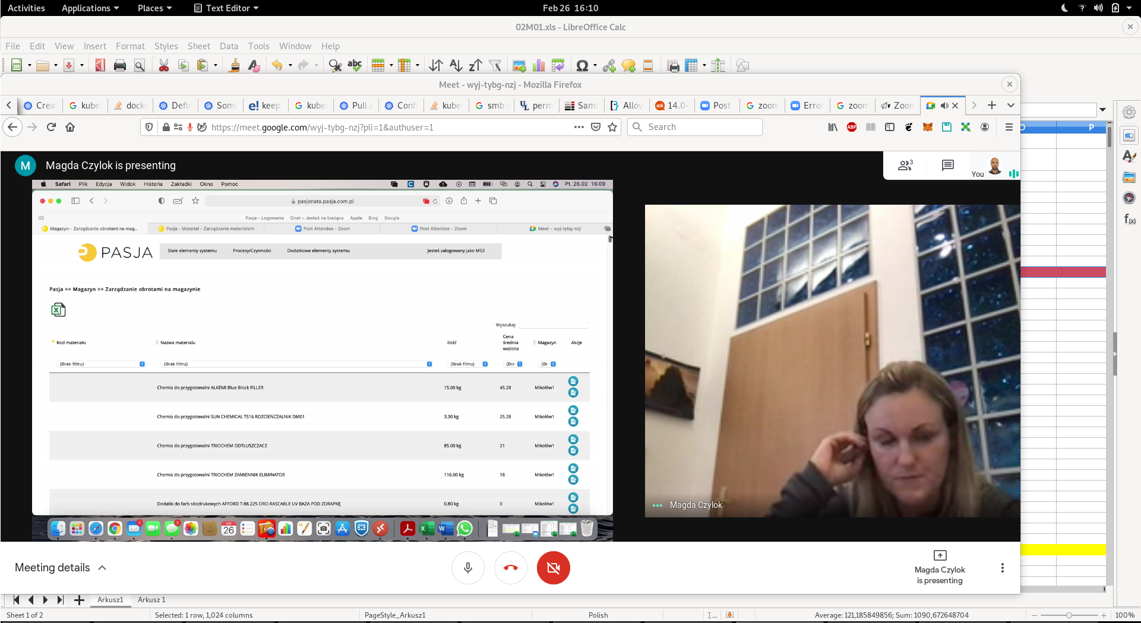Activate Clone Formatting paintbrush
1141x623 pixels.
tap(235, 65)
